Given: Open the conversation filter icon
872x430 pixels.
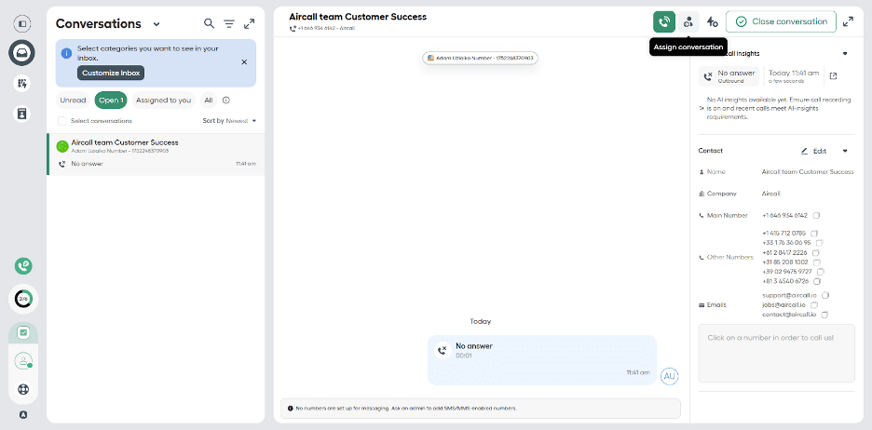Looking at the screenshot, I should pyautogui.click(x=229, y=23).
